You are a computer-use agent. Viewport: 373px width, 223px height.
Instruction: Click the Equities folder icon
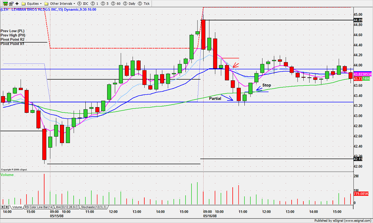[x=23, y=4]
